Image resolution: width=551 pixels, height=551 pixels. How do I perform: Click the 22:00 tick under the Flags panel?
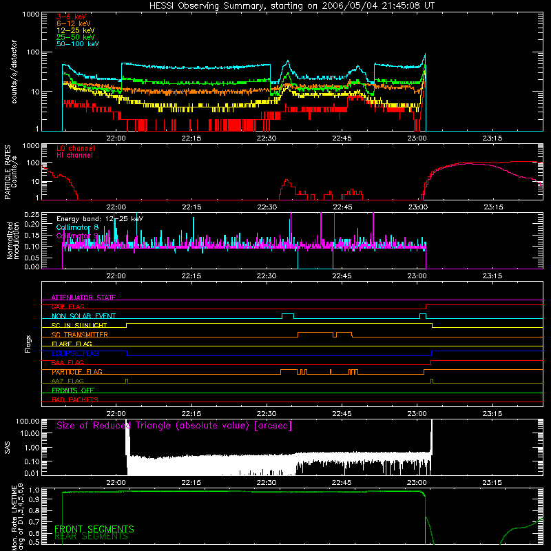116,414
